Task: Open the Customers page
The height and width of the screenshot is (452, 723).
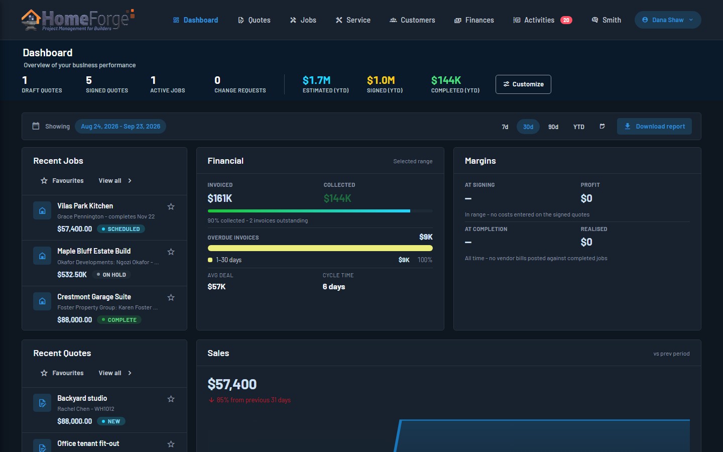Action: 412,20
